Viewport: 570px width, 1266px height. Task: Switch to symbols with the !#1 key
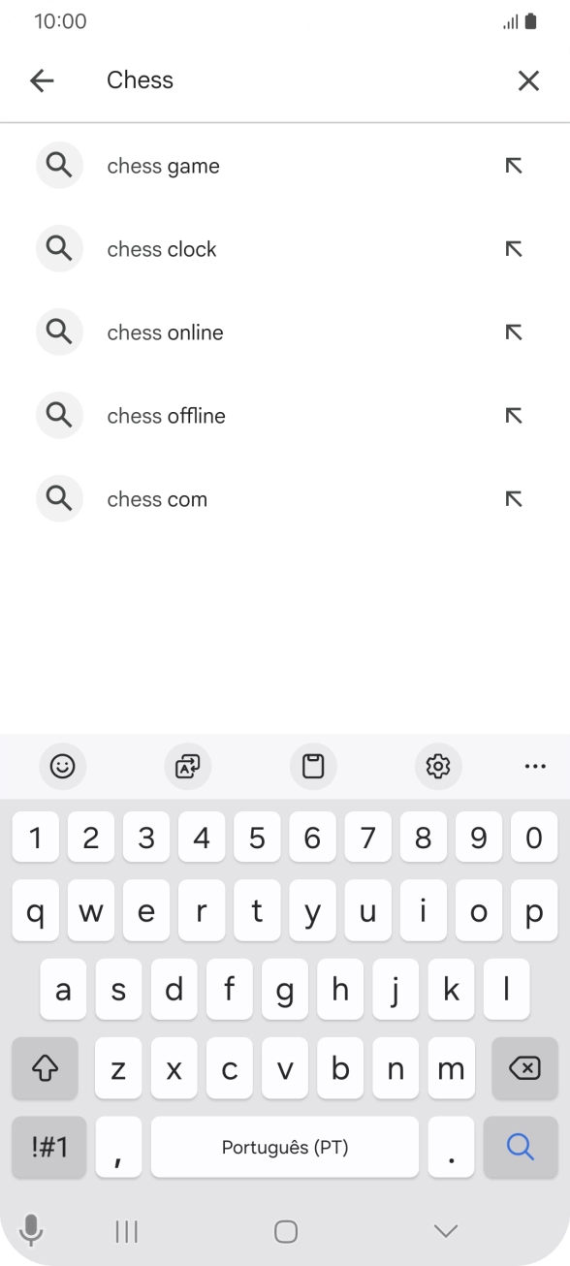pyautogui.click(x=48, y=1147)
